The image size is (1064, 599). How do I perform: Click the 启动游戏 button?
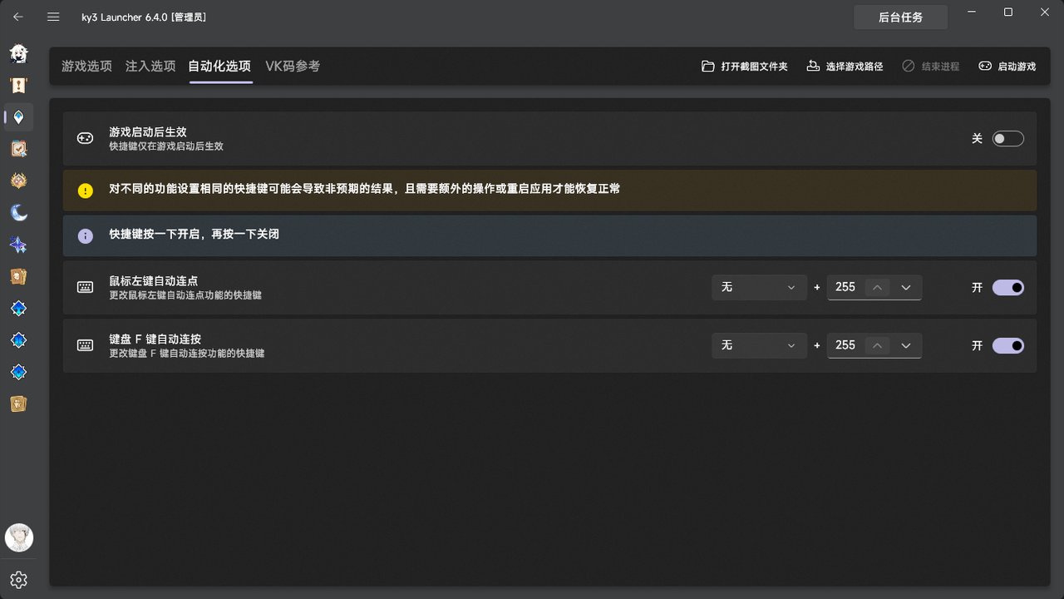1007,66
